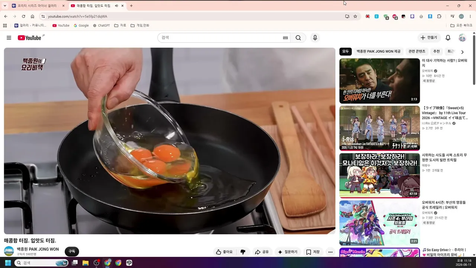Subscribe with the 구독 button
The width and height of the screenshot is (476, 268).
pos(72,251)
